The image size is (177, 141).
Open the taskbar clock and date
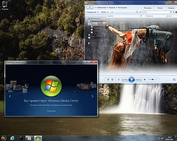click(170, 138)
